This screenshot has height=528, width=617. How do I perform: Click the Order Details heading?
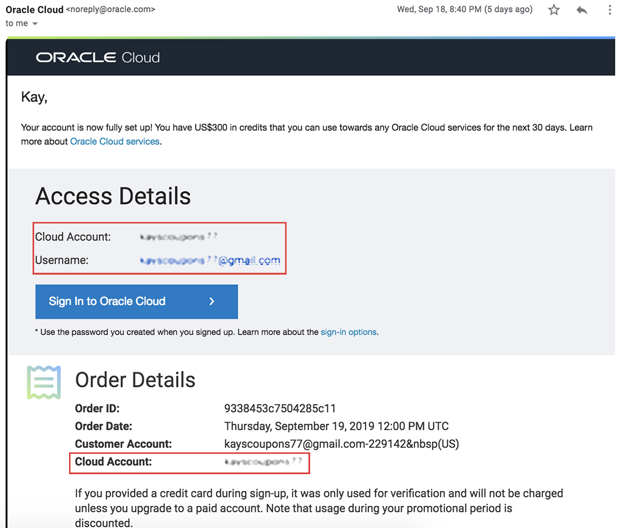pos(135,380)
